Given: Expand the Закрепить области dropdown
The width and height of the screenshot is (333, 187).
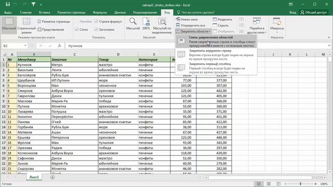Looking at the screenshot, I should [x=194, y=31].
